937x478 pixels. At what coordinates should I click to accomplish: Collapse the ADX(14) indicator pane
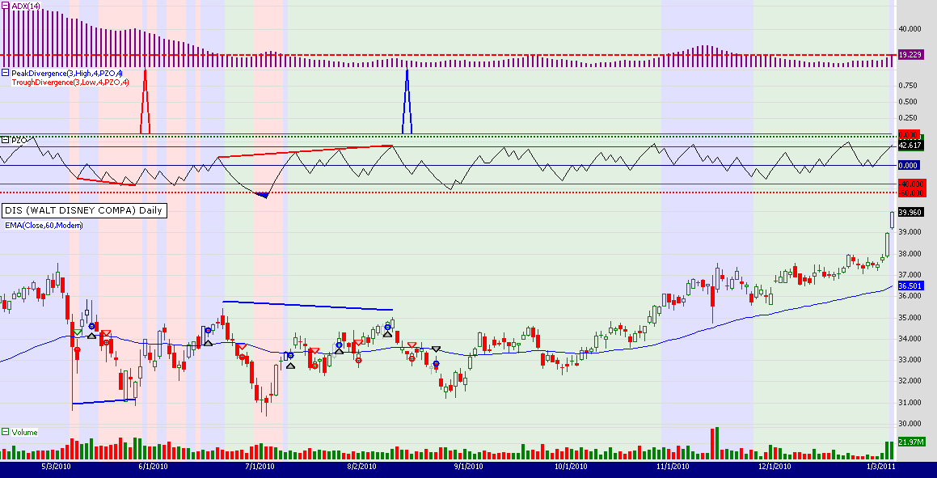5,6
